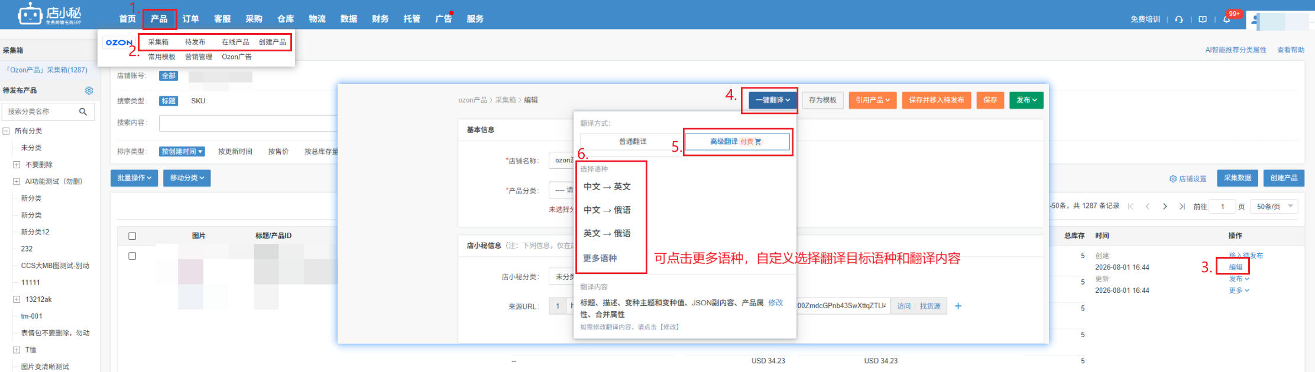Click the plus icon next to 找货源
Image resolution: width=1315 pixels, height=372 pixels.
point(958,306)
